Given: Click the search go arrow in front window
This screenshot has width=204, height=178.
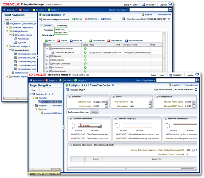Looking at the screenshot, I should 197,80.
